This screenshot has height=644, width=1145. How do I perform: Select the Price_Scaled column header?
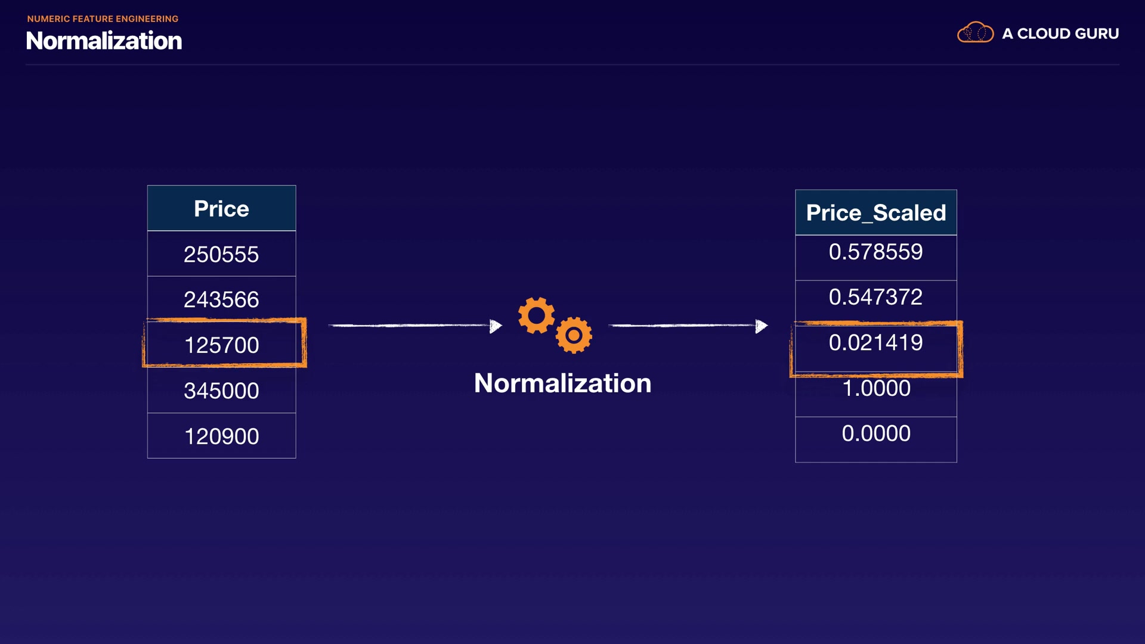click(x=875, y=213)
